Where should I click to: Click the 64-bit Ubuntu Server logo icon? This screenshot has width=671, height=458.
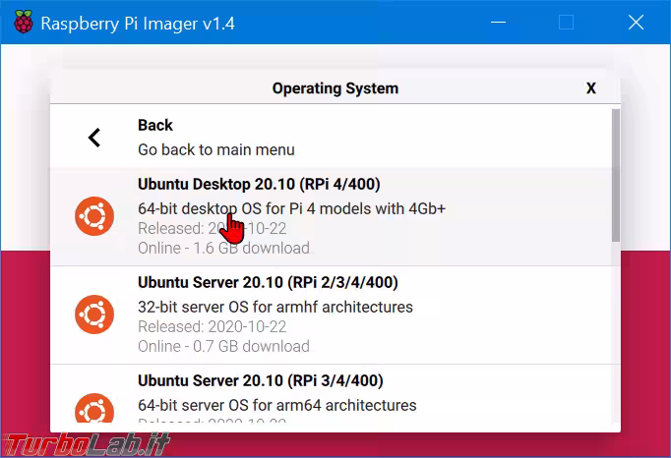click(94, 411)
